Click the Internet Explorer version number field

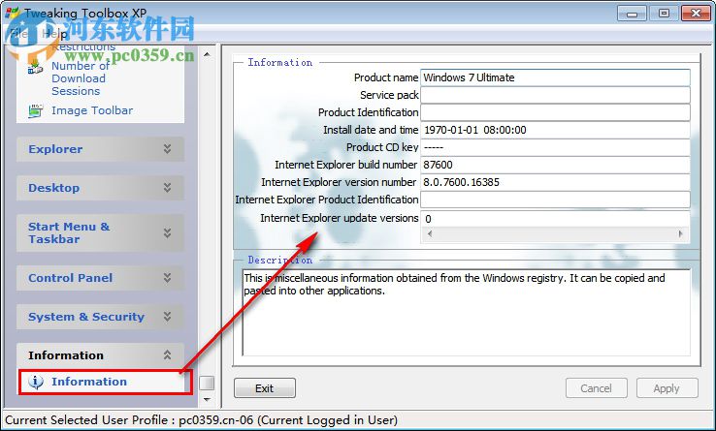point(555,182)
